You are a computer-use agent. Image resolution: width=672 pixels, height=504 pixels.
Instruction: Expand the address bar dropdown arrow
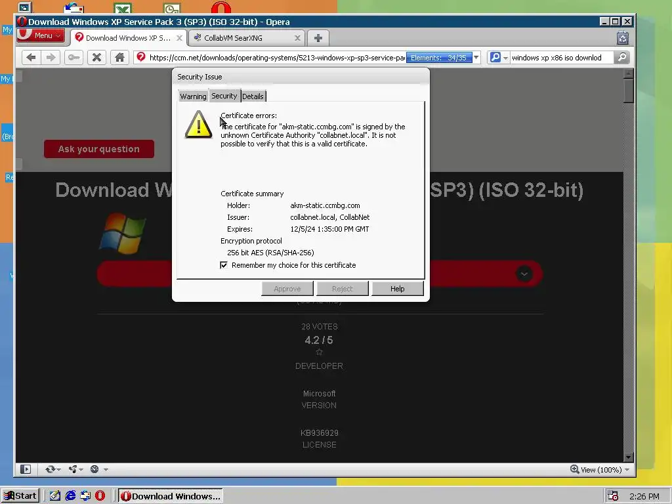(x=476, y=58)
